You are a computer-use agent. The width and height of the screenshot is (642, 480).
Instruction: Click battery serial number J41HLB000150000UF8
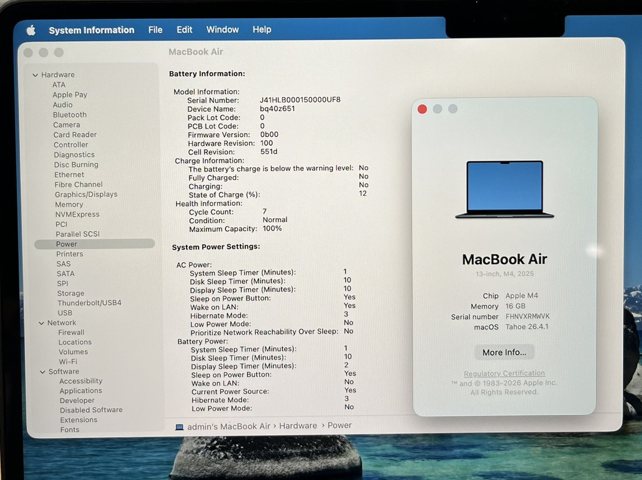tap(300, 100)
